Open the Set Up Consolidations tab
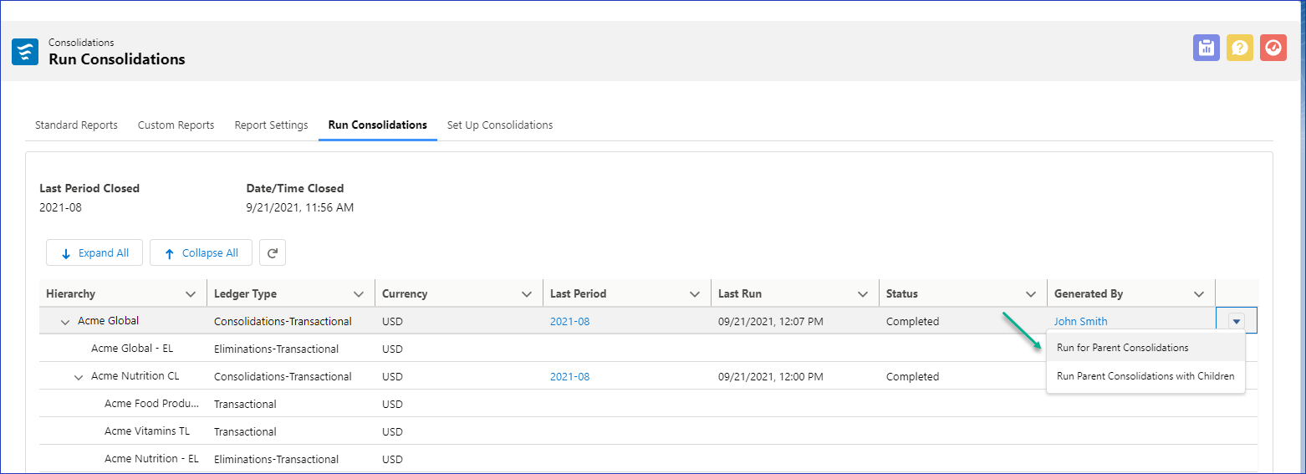Screen dimensions: 1306x474 click(499, 125)
